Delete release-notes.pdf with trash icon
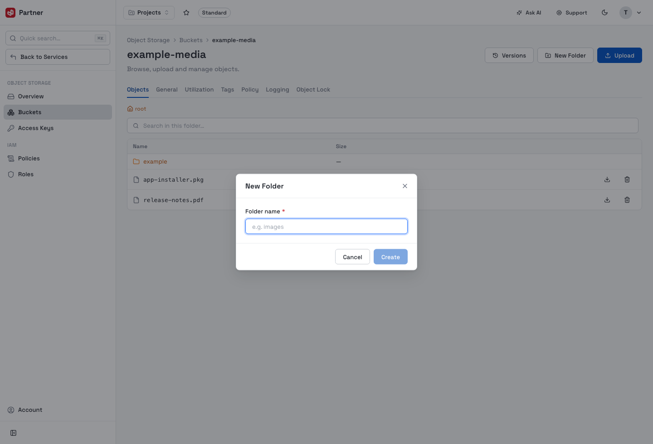This screenshot has height=444, width=653. [x=627, y=200]
